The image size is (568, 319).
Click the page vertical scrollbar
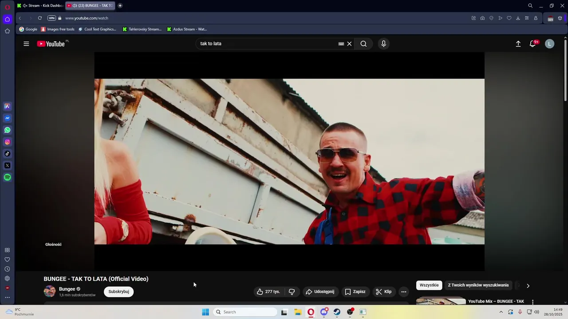(x=565, y=71)
